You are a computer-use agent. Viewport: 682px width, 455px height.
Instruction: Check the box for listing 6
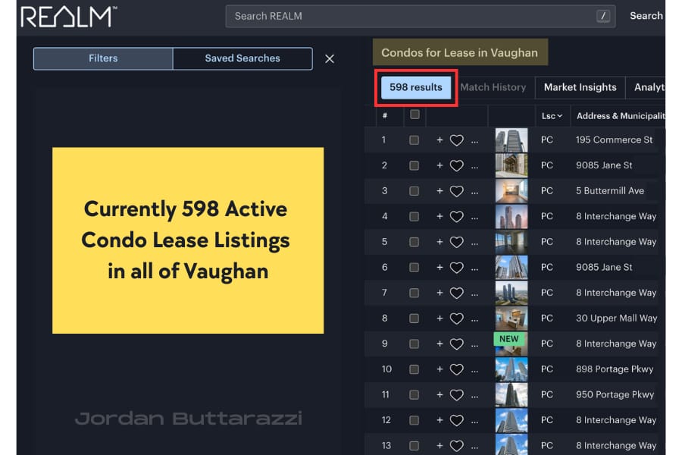coord(414,268)
